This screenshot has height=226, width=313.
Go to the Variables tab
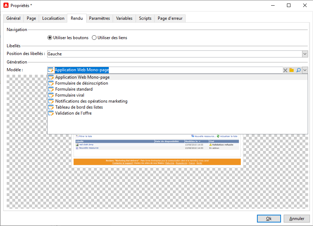pos(124,18)
